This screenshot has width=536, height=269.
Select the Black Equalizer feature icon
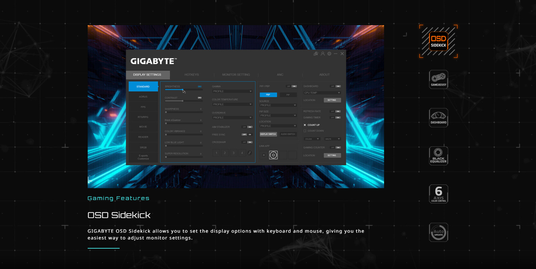click(438, 156)
